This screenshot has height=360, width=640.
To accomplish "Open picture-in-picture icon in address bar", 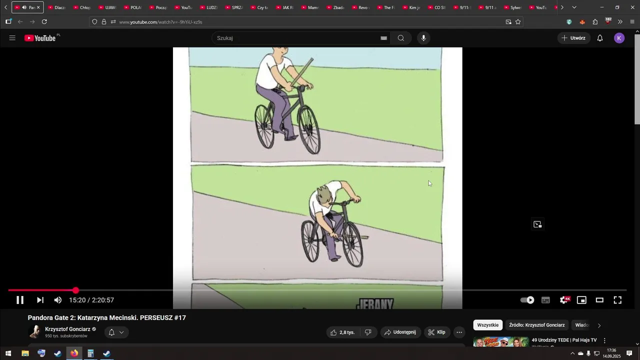I will pyautogui.click(x=508, y=21).
